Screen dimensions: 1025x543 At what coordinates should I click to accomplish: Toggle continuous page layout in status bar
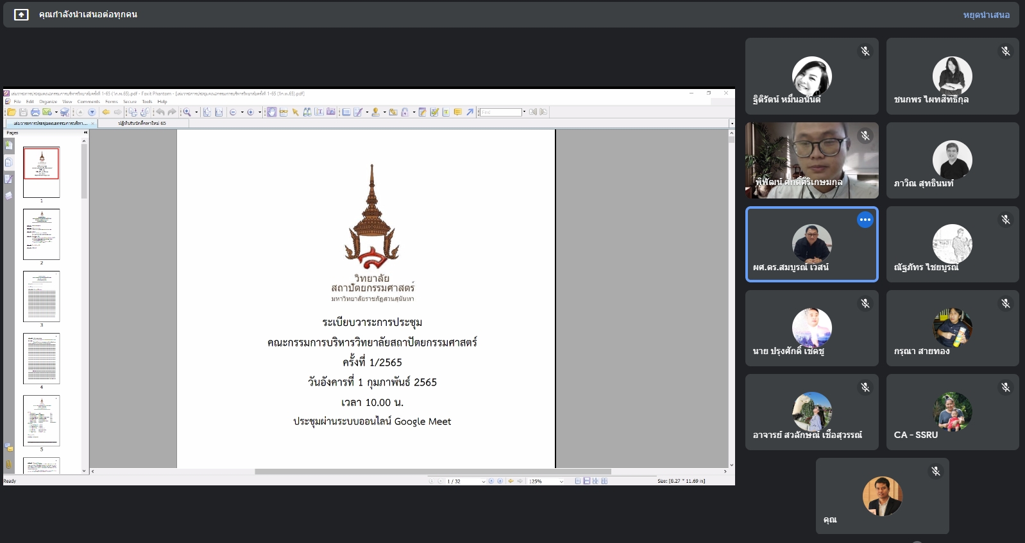coord(586,481)
